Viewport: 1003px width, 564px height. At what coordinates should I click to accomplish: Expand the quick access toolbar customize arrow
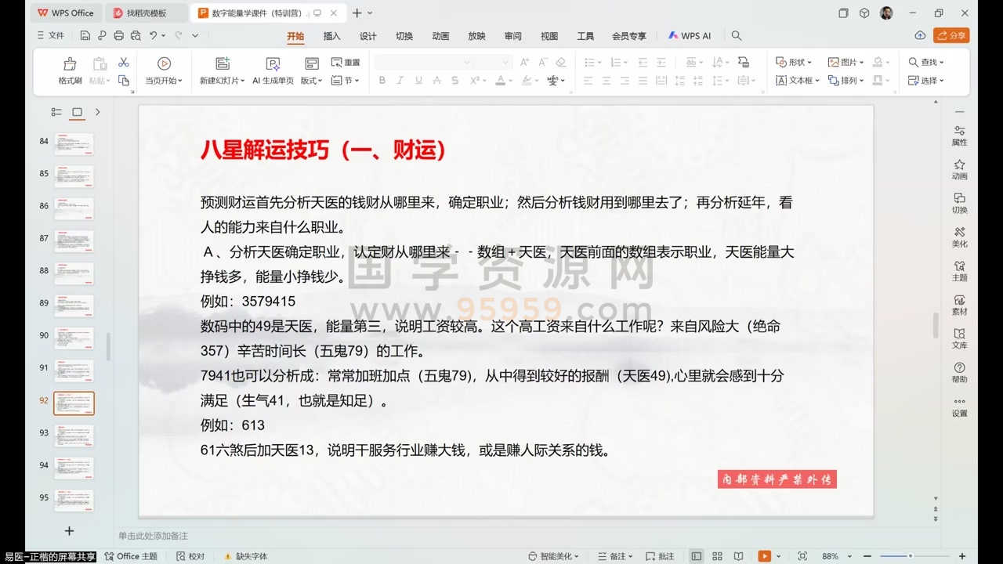pos(195,35)
